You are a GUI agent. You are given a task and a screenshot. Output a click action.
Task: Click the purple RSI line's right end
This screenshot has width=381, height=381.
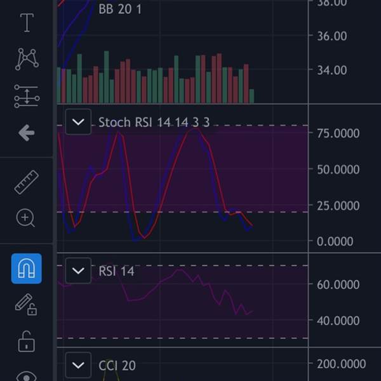click(253, 311)
